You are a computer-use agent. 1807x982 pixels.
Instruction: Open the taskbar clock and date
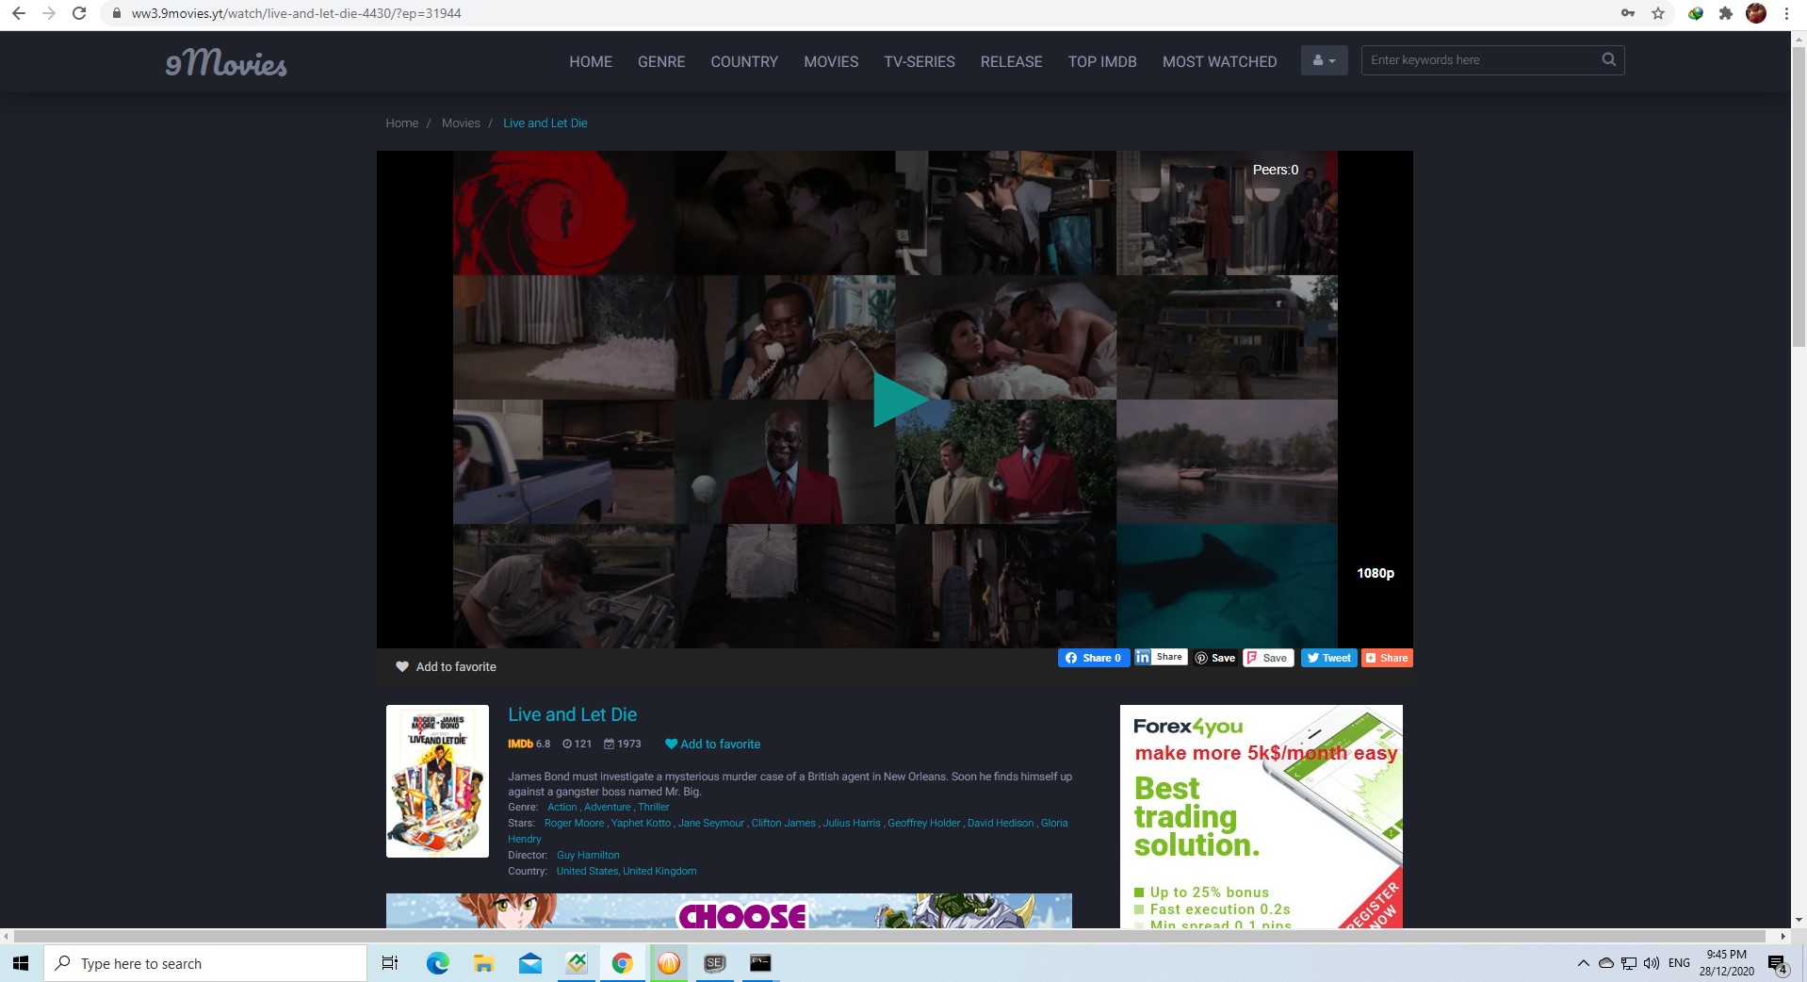tap(1727, 963)
